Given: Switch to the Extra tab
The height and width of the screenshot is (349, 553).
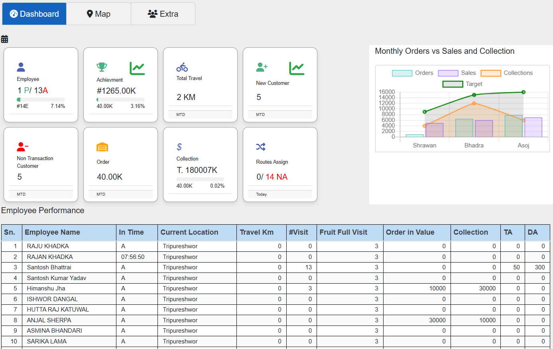Looking at the screenshot, I should tap(163, 14).
